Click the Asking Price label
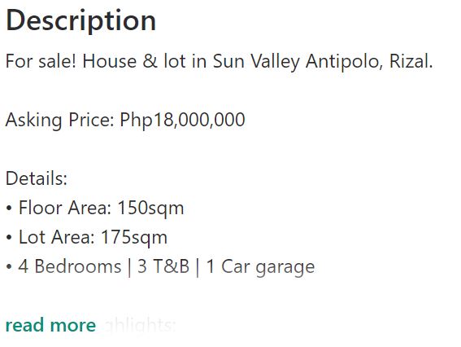This screenshot has height=347, width=461. [59, 121]
